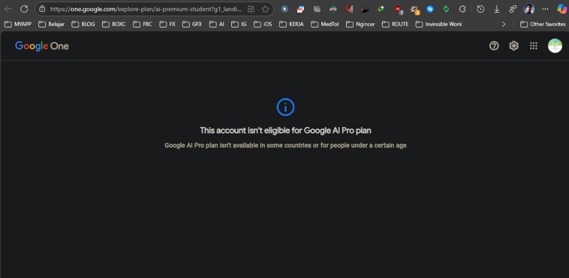This screenshot has width=569, height=278.
Task: Click the blue info circle icon
Action: (285, 107)
